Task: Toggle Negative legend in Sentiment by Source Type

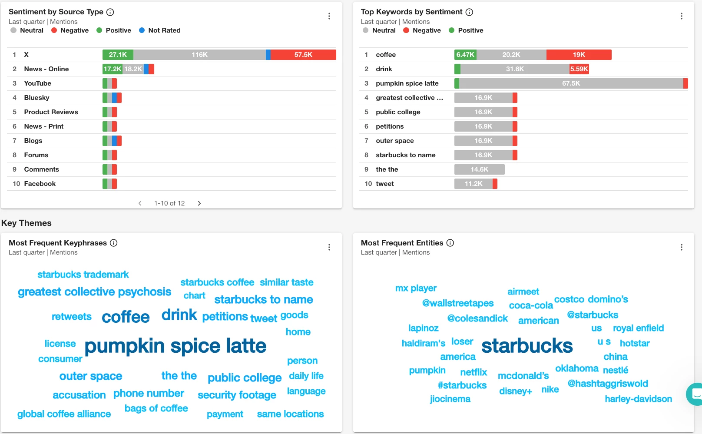Action: (x=70, y=30)
